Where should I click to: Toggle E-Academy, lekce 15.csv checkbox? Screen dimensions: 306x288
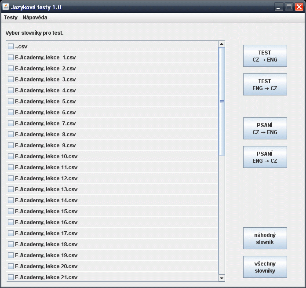coord(11,211)
